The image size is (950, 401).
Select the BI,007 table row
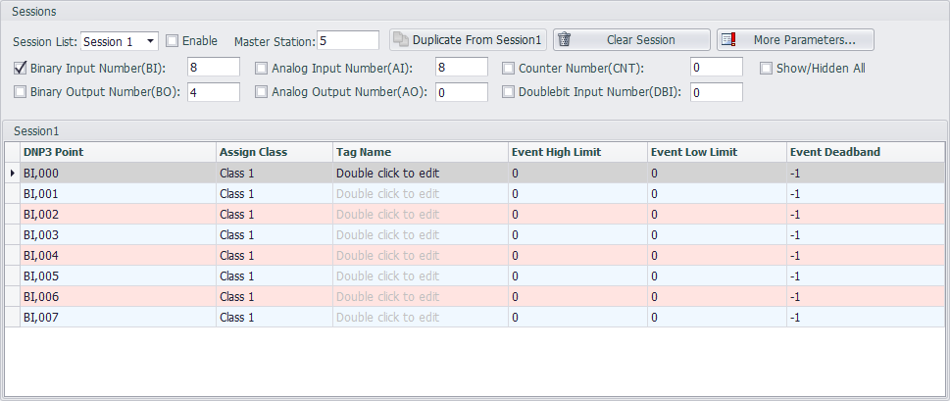point(118,317)
